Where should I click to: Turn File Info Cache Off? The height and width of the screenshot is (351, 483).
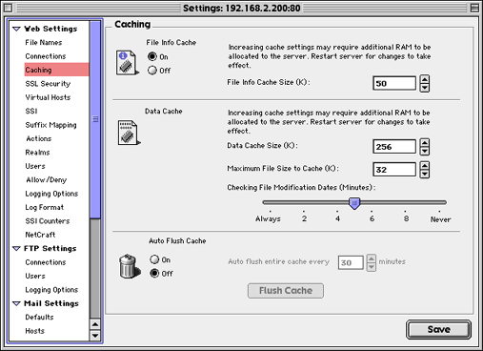pyautogui.click(x=152, y=71)
